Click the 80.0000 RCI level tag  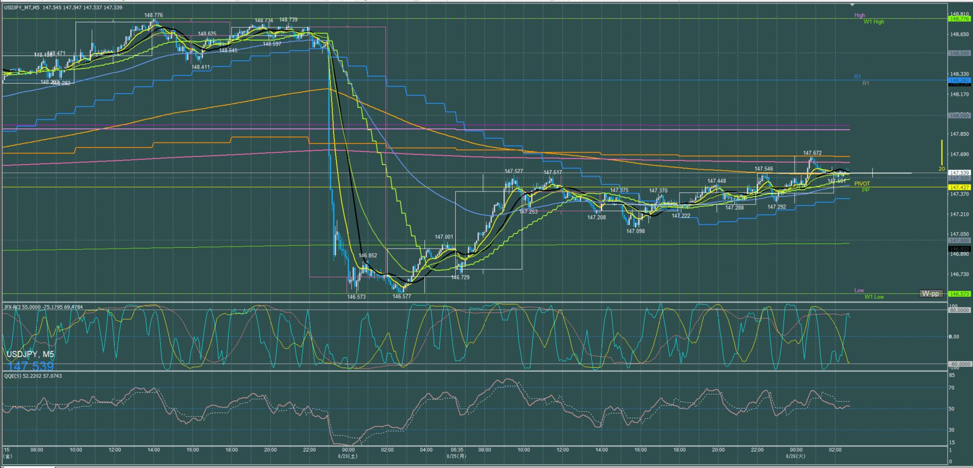959,310
